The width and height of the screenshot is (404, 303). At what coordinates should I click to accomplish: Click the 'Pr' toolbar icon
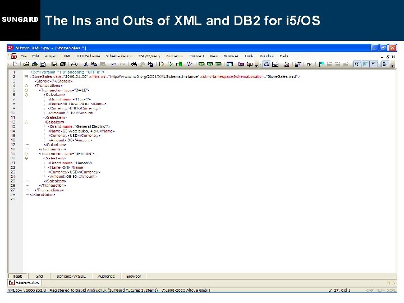pyautogui.click(x=309, y=64)
